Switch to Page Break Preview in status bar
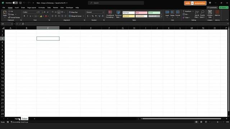 [x=206, y=122]
